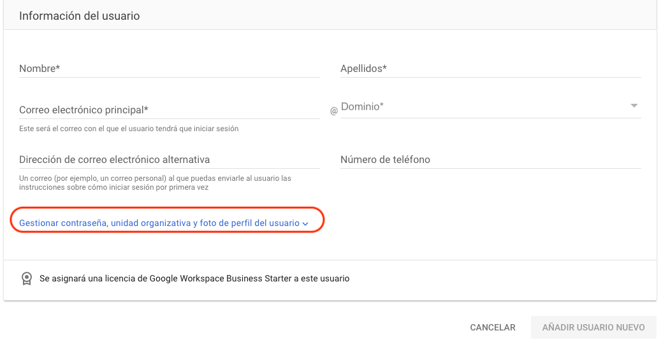Select Dirección de correo electrónico alternativa field
The width and height of the screenshot is (661, 340).
170,160
